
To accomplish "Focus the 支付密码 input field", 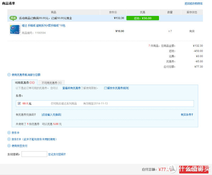I will (x=34, y=154).
